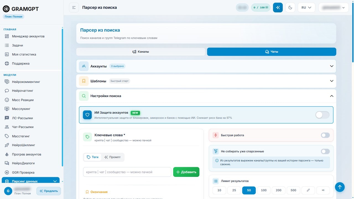The height and width of the screenshot is (199, 354).
Task: Select the Каналы tab
Action: (x=141, y=52)
